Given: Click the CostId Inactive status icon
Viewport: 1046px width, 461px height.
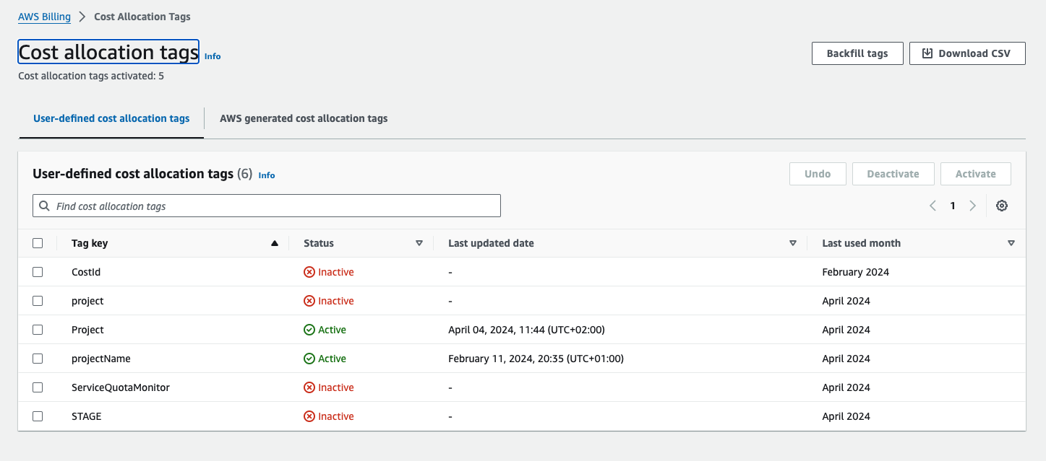Looking at the screenshot, I should tap(309, 272).
